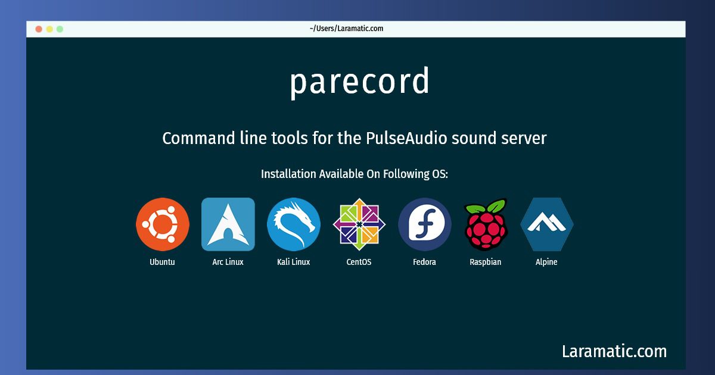Open the Kali Linux dragon icon
The height and width of the screenshot is (375, 715).
click(x=294, y=224)
